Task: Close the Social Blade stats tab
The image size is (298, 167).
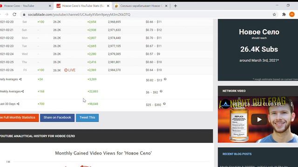Action: [x=108, y=6]
